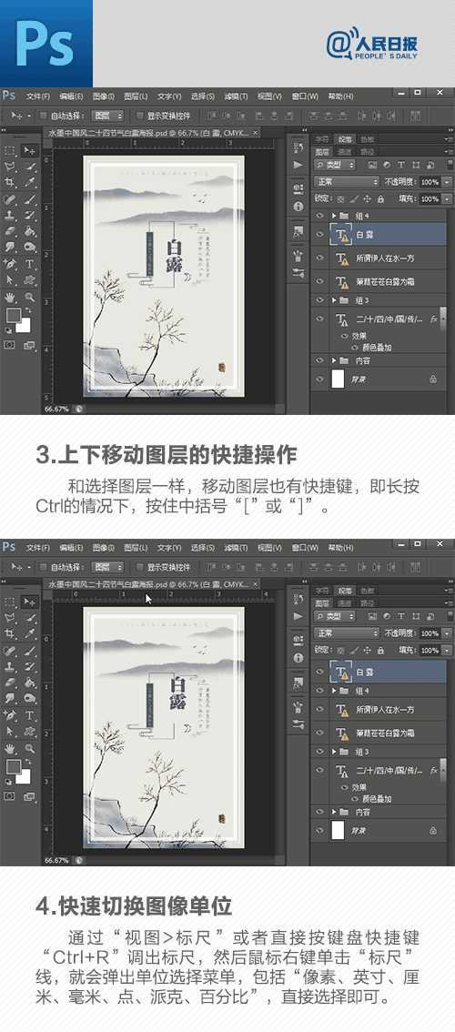Viewport: 455px width, 1032px height.
Task: Filter layers by type (T) in first screenshot
Action: (400, 165)
